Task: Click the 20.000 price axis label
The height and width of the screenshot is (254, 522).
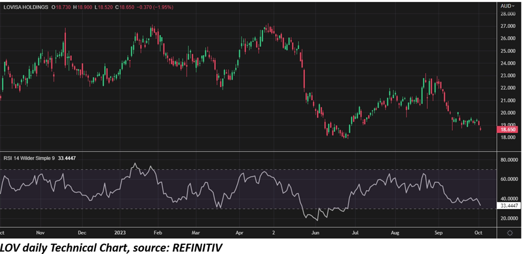Action: [508, 113]
